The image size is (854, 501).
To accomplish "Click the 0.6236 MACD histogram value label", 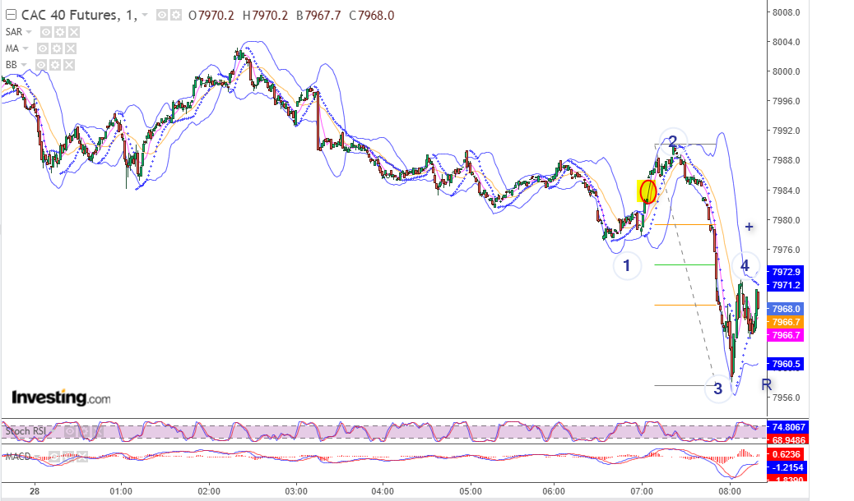I will pos(786,454).
